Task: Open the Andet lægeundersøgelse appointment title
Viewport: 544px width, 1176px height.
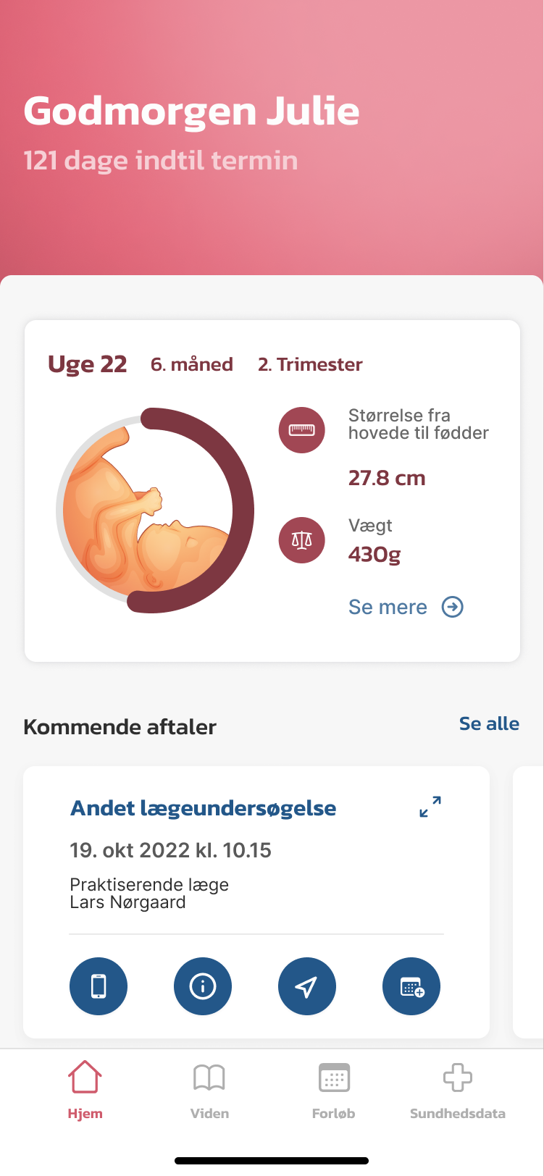Action: tap(203, 808)
